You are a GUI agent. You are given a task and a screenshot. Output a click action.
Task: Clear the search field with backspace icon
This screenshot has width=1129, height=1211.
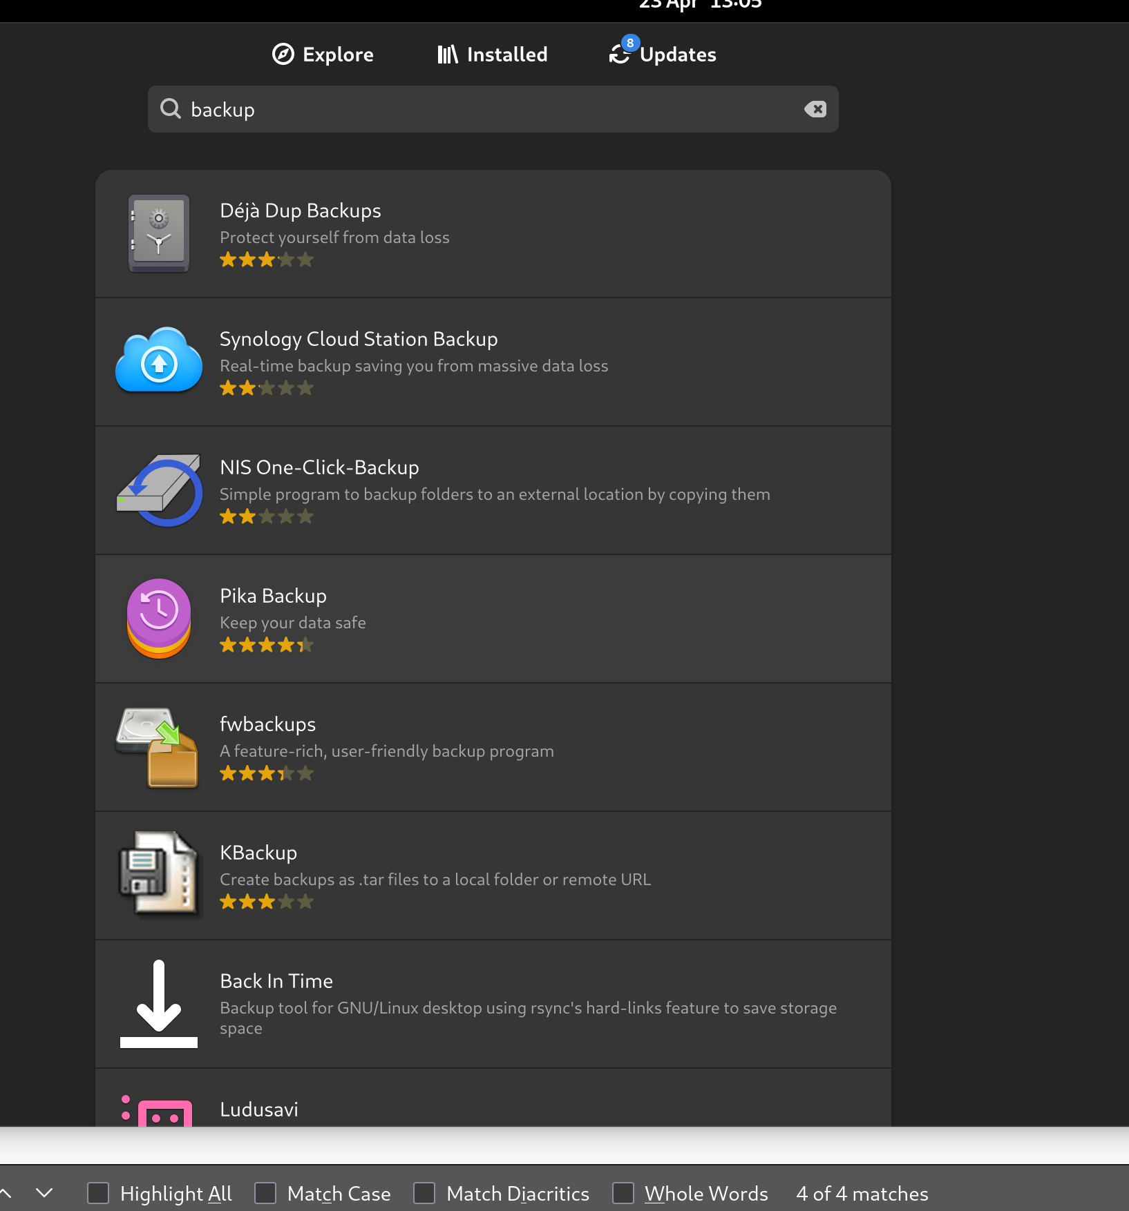coord(815,109)
